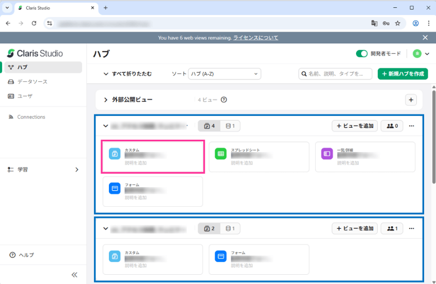Open データソース in the sidebar
The image size is (436, 284).
(32, 81)
